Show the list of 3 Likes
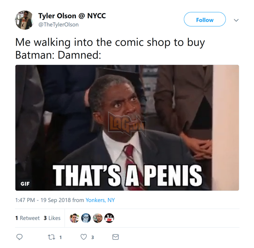Image resolution: width=254 pixels, height=248 pixels. pyautogui.click(x=52, y=218)
